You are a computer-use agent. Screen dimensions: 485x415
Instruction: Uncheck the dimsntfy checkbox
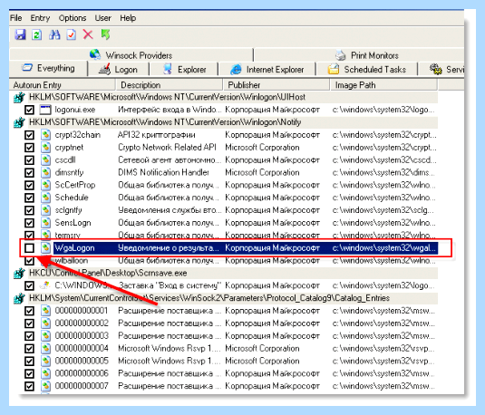pos(29,172)
